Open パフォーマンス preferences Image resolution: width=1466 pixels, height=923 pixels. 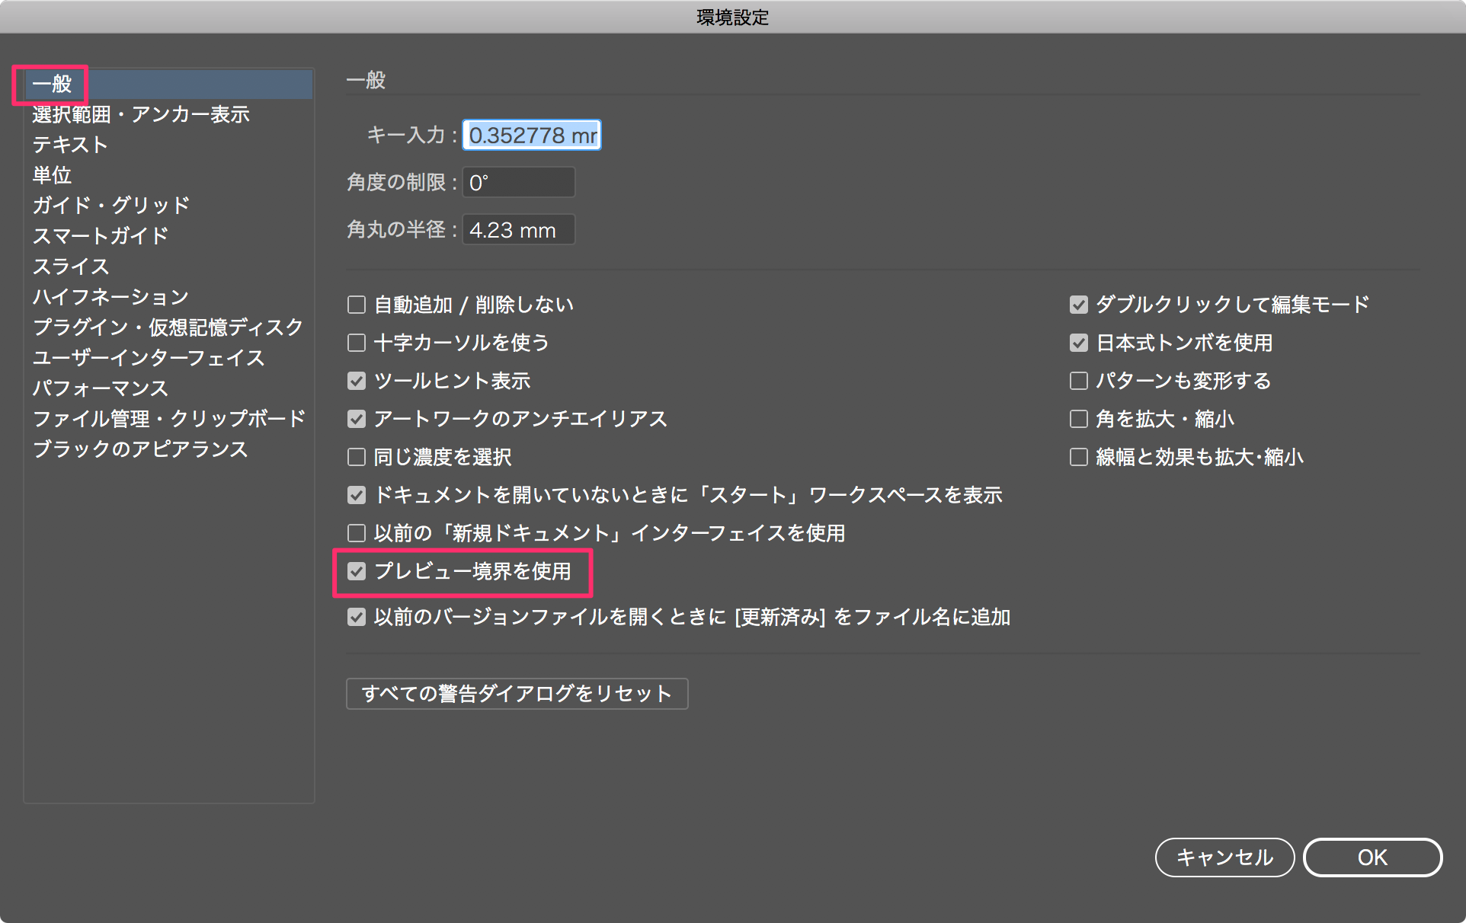click(101, 388)
